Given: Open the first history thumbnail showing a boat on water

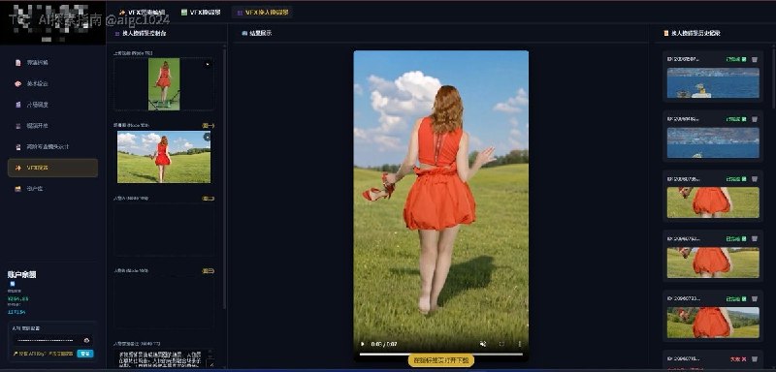Looking at the screenshot, I should point(713,83).
